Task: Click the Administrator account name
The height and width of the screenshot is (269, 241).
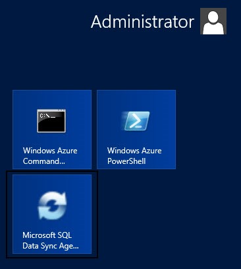Action: 142,22
